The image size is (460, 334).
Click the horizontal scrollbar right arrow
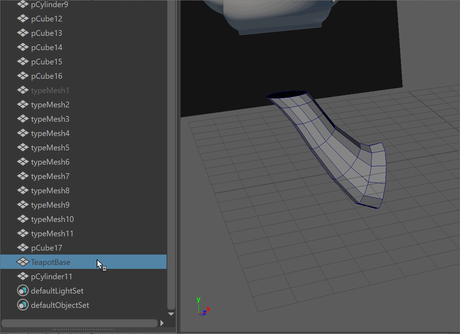162,323
